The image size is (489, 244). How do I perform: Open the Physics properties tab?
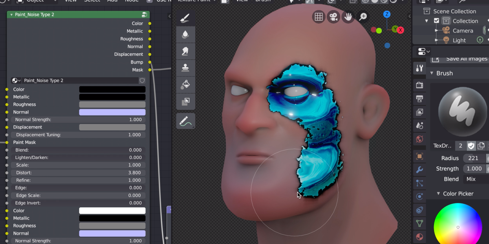[x=419, y=197]
